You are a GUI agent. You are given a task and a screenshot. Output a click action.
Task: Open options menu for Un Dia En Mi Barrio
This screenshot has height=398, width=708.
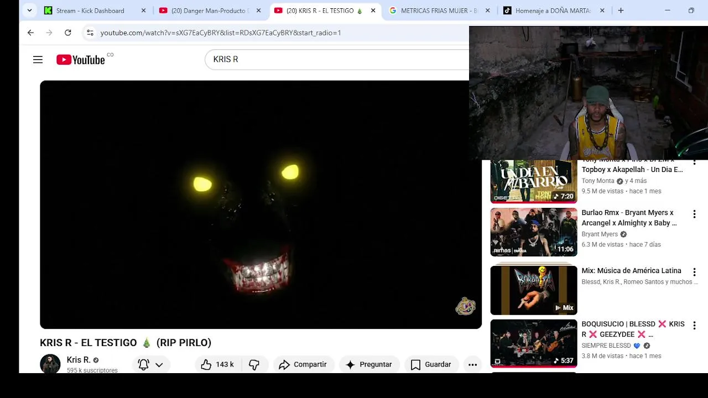point(694,163)
